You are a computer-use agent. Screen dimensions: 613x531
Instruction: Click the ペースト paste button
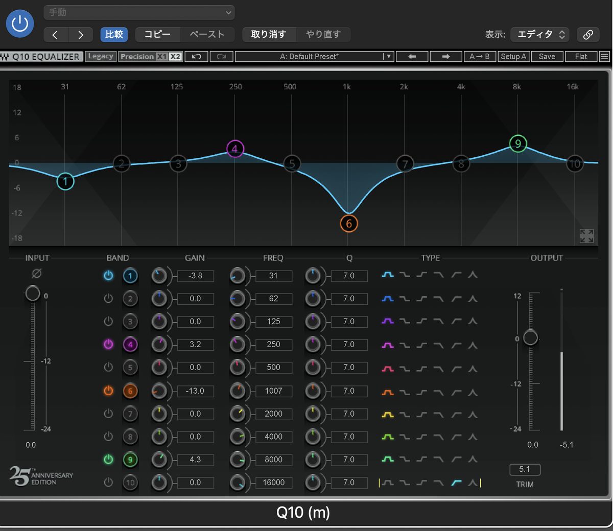point(207,34)
